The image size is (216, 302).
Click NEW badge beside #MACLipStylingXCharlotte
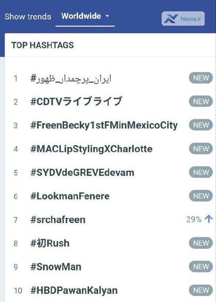click(201, 149)
